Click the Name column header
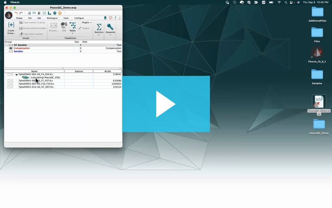 coord(34,71)
